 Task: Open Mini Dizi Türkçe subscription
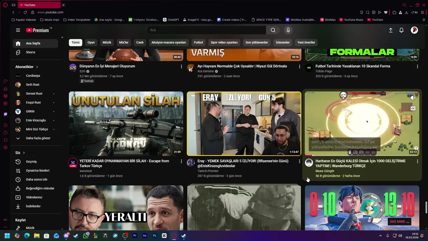pos(35,129)
